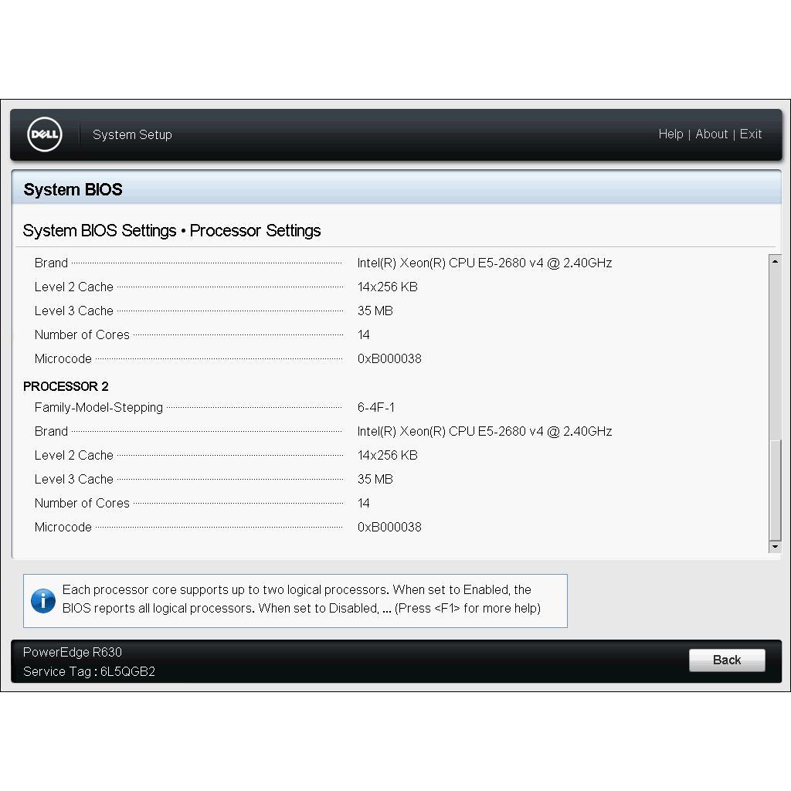
Task: Click Level 2 Cache label under PROCESSOR 2
Action: 73,455
